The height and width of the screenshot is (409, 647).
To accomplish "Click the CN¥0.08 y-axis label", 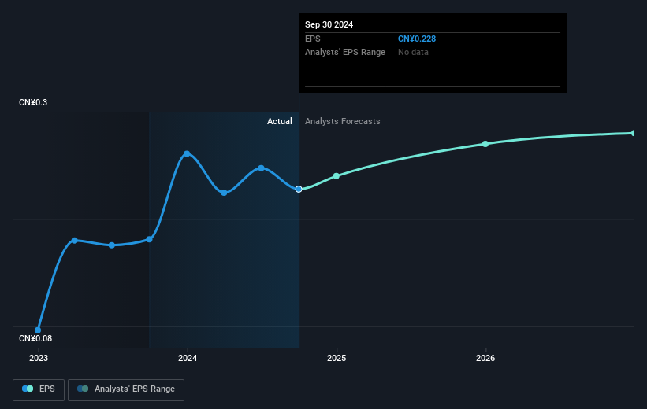I will click(35, 338).
